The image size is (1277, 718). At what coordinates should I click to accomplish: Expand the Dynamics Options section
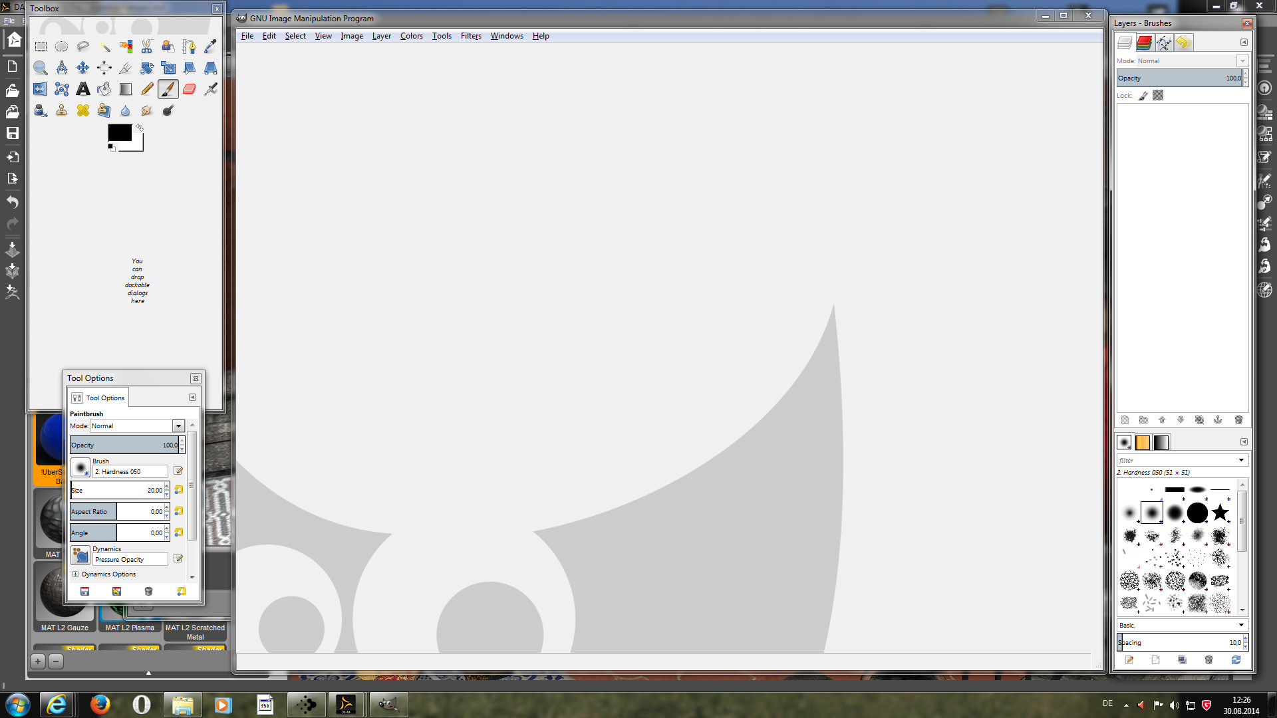pos(75,574)
